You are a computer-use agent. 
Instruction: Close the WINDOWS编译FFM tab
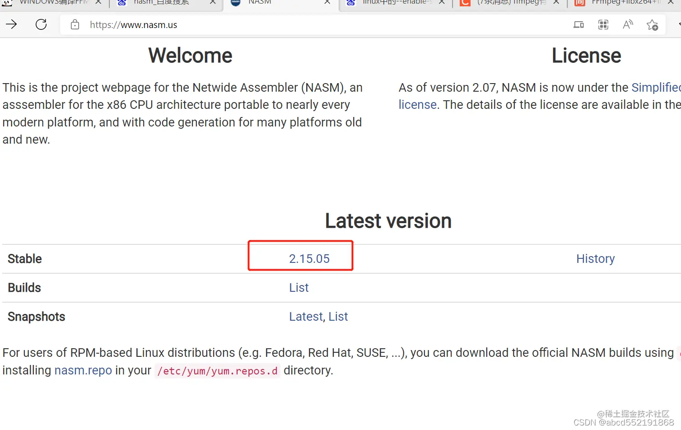pyautogui.click(x=98, y=2)
